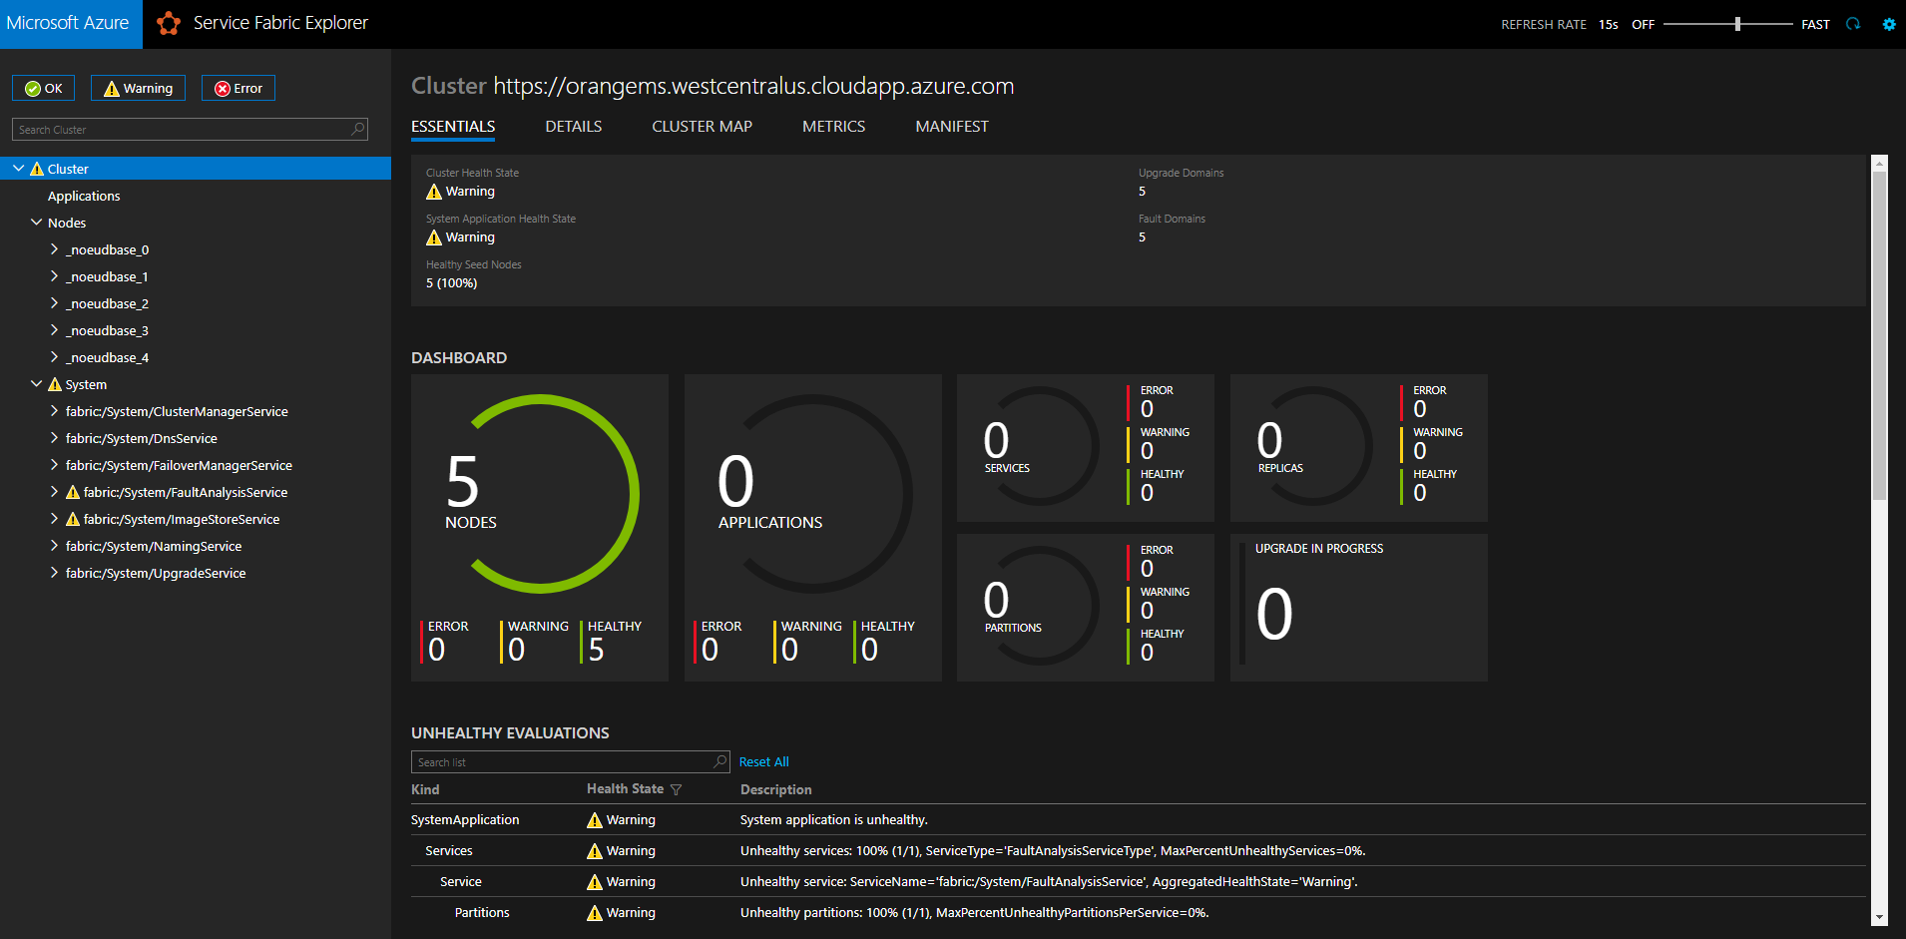1906x939 pixels.
Task: Expand node _noeudbase_0
Action: (x=54, y=249)
